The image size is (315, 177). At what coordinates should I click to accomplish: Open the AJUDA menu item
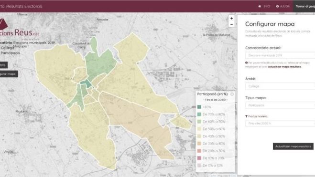(x=285, y=6)
